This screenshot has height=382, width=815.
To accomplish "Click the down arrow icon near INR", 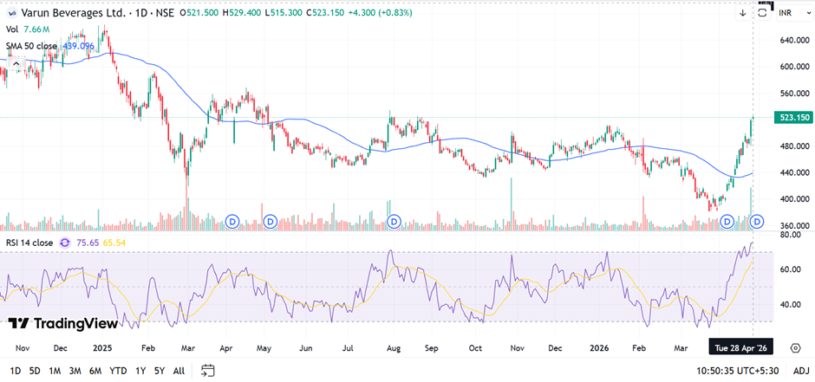I will pyautogui.click(x=743, y=13).
